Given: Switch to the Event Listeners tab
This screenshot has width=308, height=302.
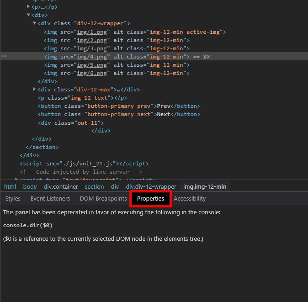Looking at the screenshot, I should tap(50, 199).
